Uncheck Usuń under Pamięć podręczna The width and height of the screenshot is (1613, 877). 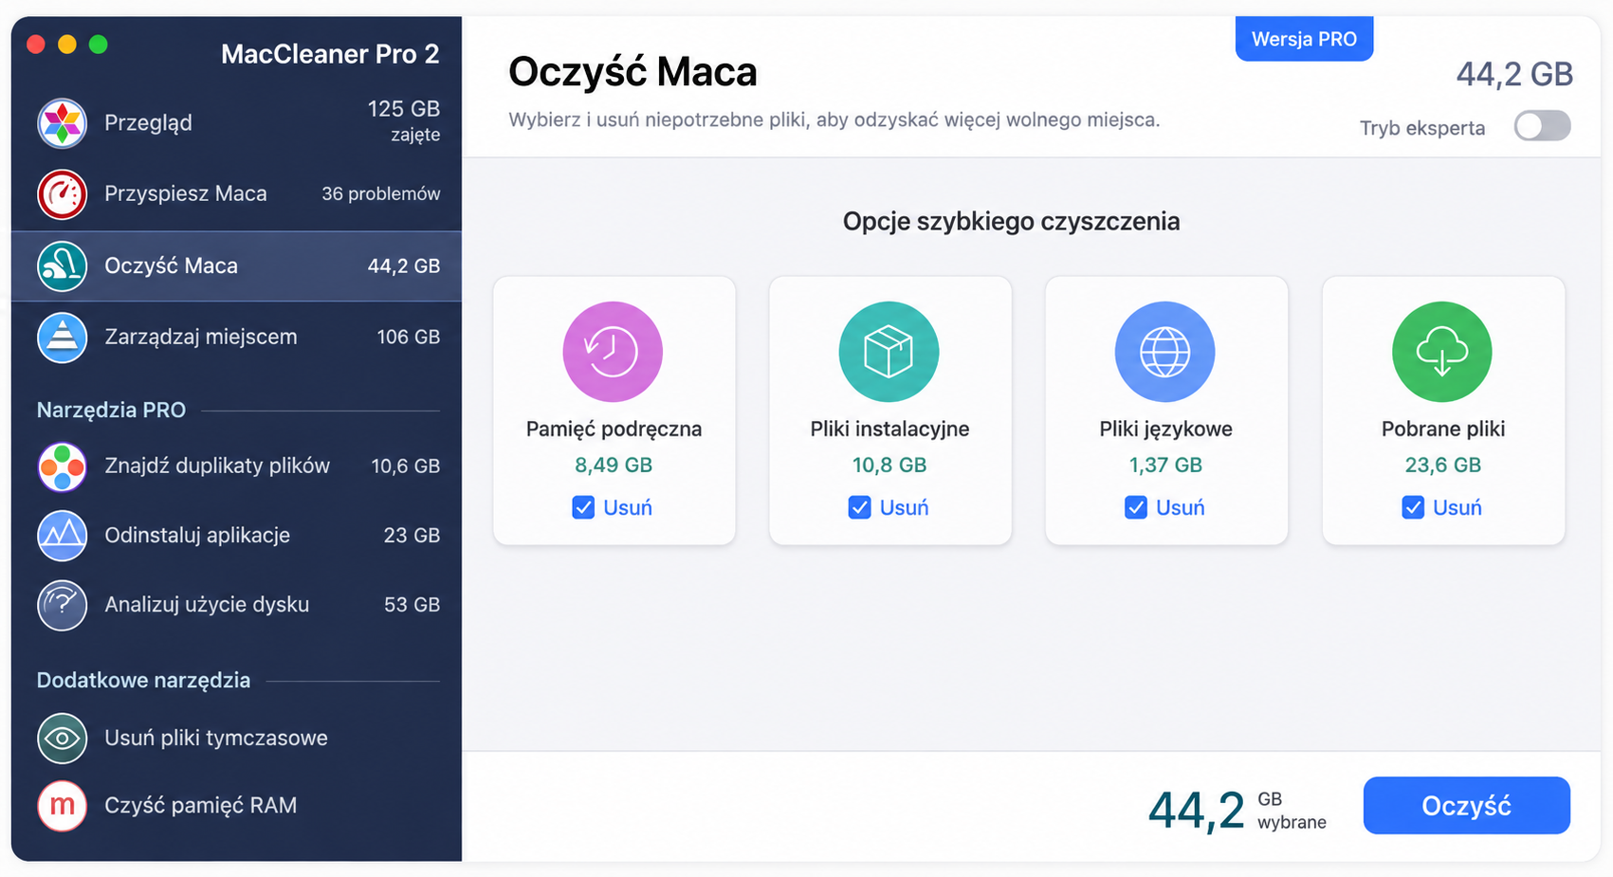[583, 507]
